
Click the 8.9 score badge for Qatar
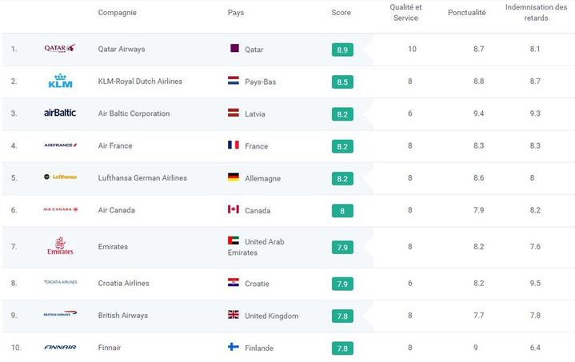pyautogui.click(x=342, y=50)
